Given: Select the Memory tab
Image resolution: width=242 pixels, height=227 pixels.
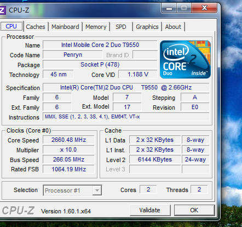Looking at the screenshot, I should (x=96, y=27).
